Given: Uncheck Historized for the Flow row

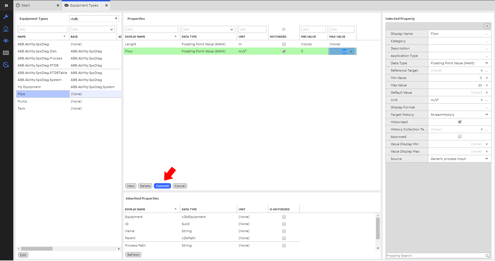Looking at the screenshot, I should pyautogui.click(x=284, y=51).
